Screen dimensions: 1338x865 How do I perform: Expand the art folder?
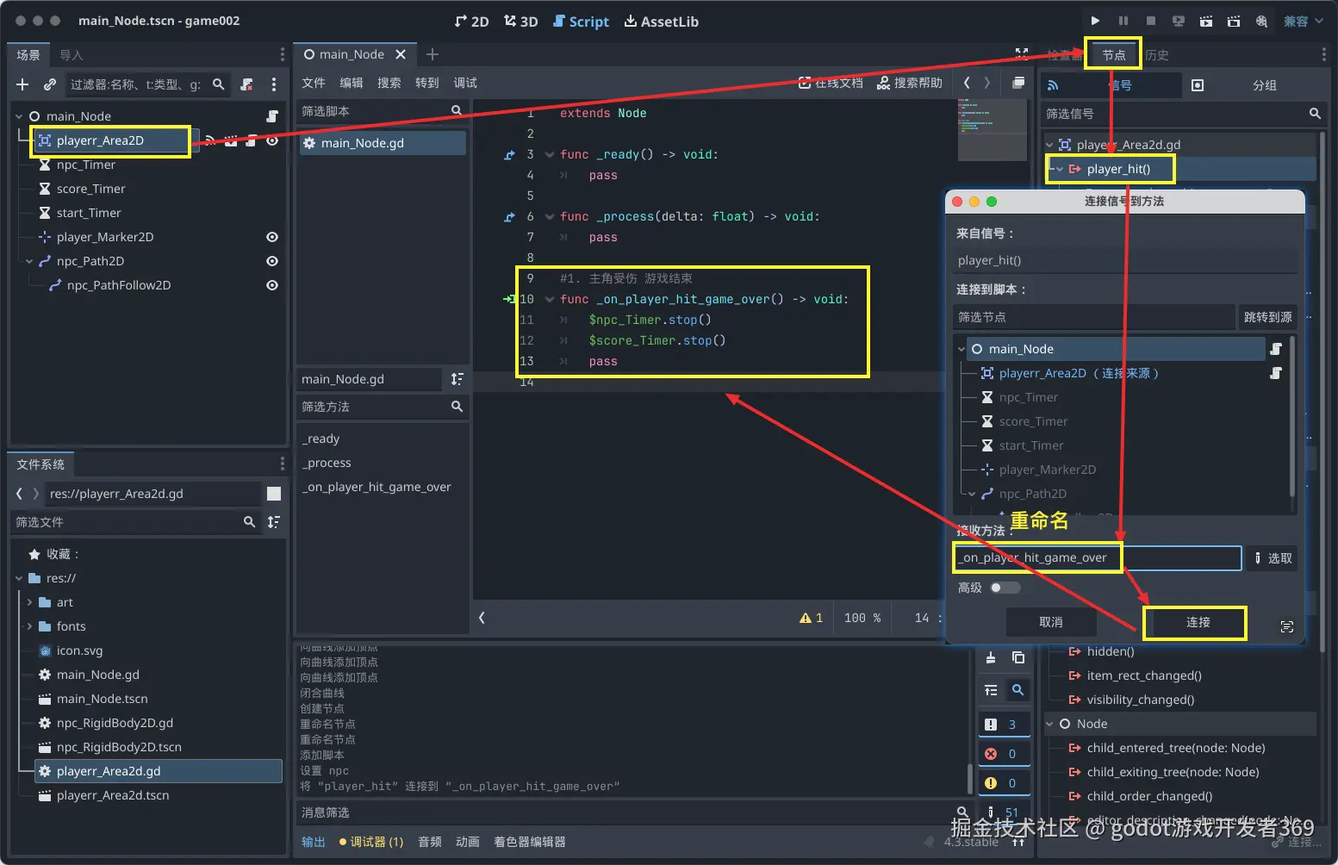pyautogui.click(x=29, y=602)
